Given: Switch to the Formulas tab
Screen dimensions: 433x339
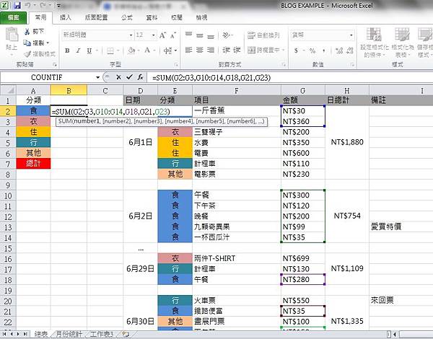Looking at the screenshot, I should coord(127,17).
